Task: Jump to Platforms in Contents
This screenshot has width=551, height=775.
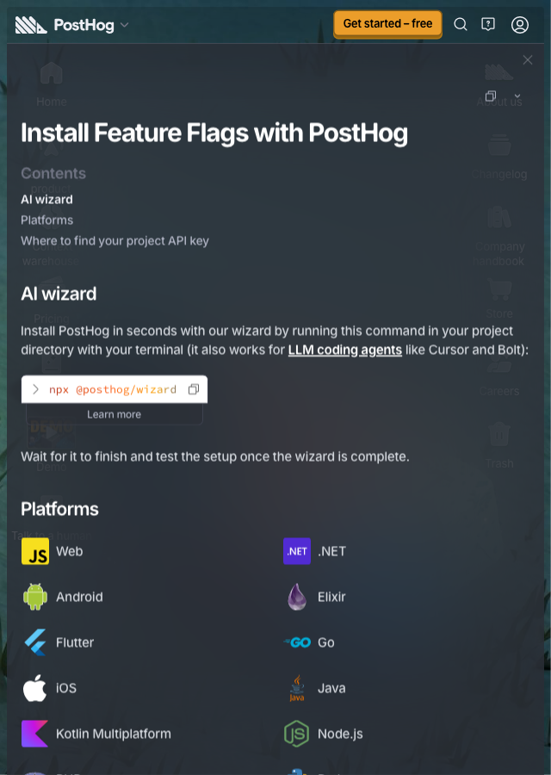Action: pos(47,220)
